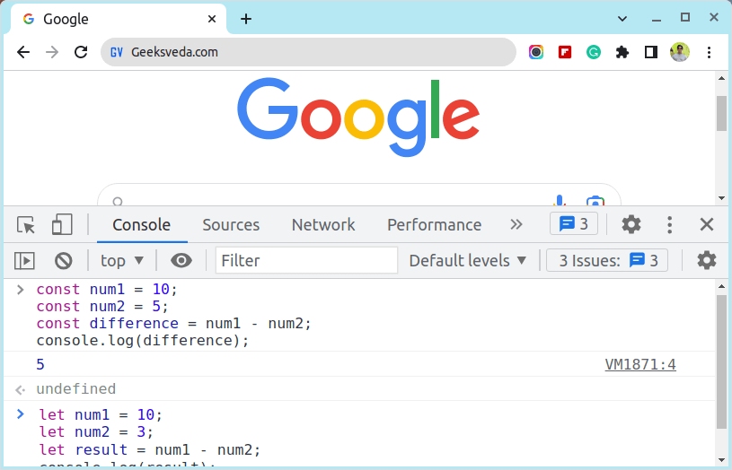
Task: Create a live expression with the eye icon
Action: coord(181,260)
